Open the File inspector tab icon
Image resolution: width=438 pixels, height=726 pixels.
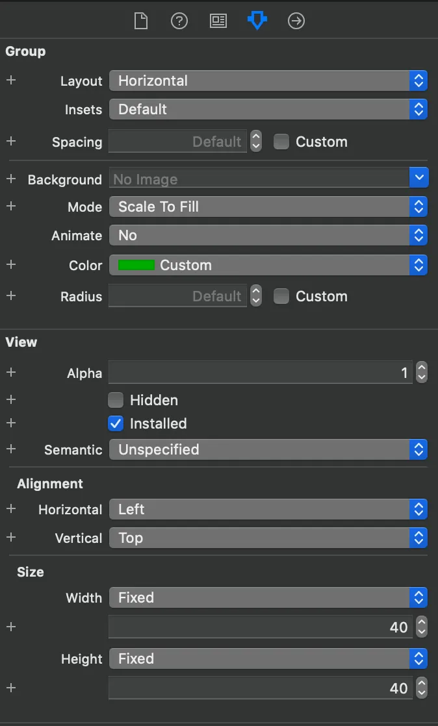click(x=140, y=21)
